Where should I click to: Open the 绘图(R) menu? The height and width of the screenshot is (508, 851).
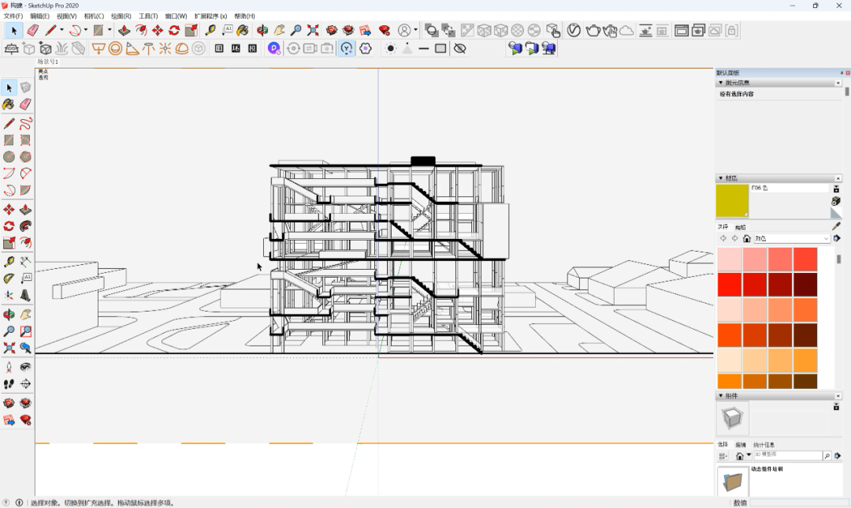[121, 17]
